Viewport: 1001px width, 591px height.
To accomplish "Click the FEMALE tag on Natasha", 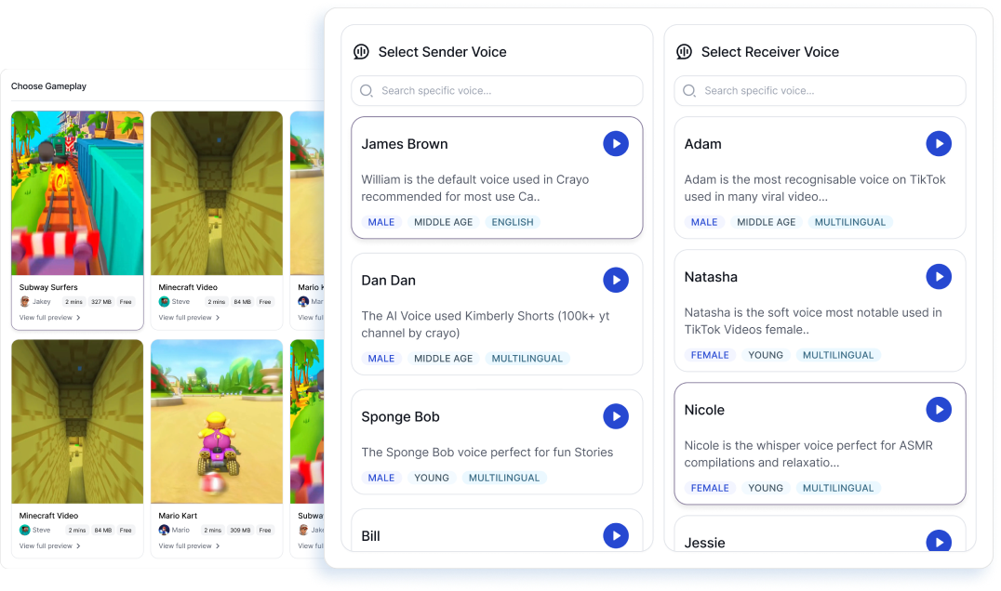I will [709, 355].
